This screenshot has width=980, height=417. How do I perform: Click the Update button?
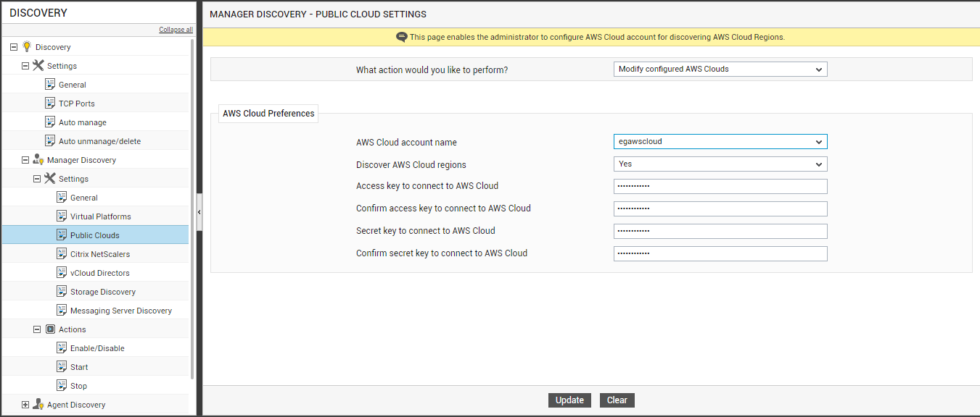(569, 400)
